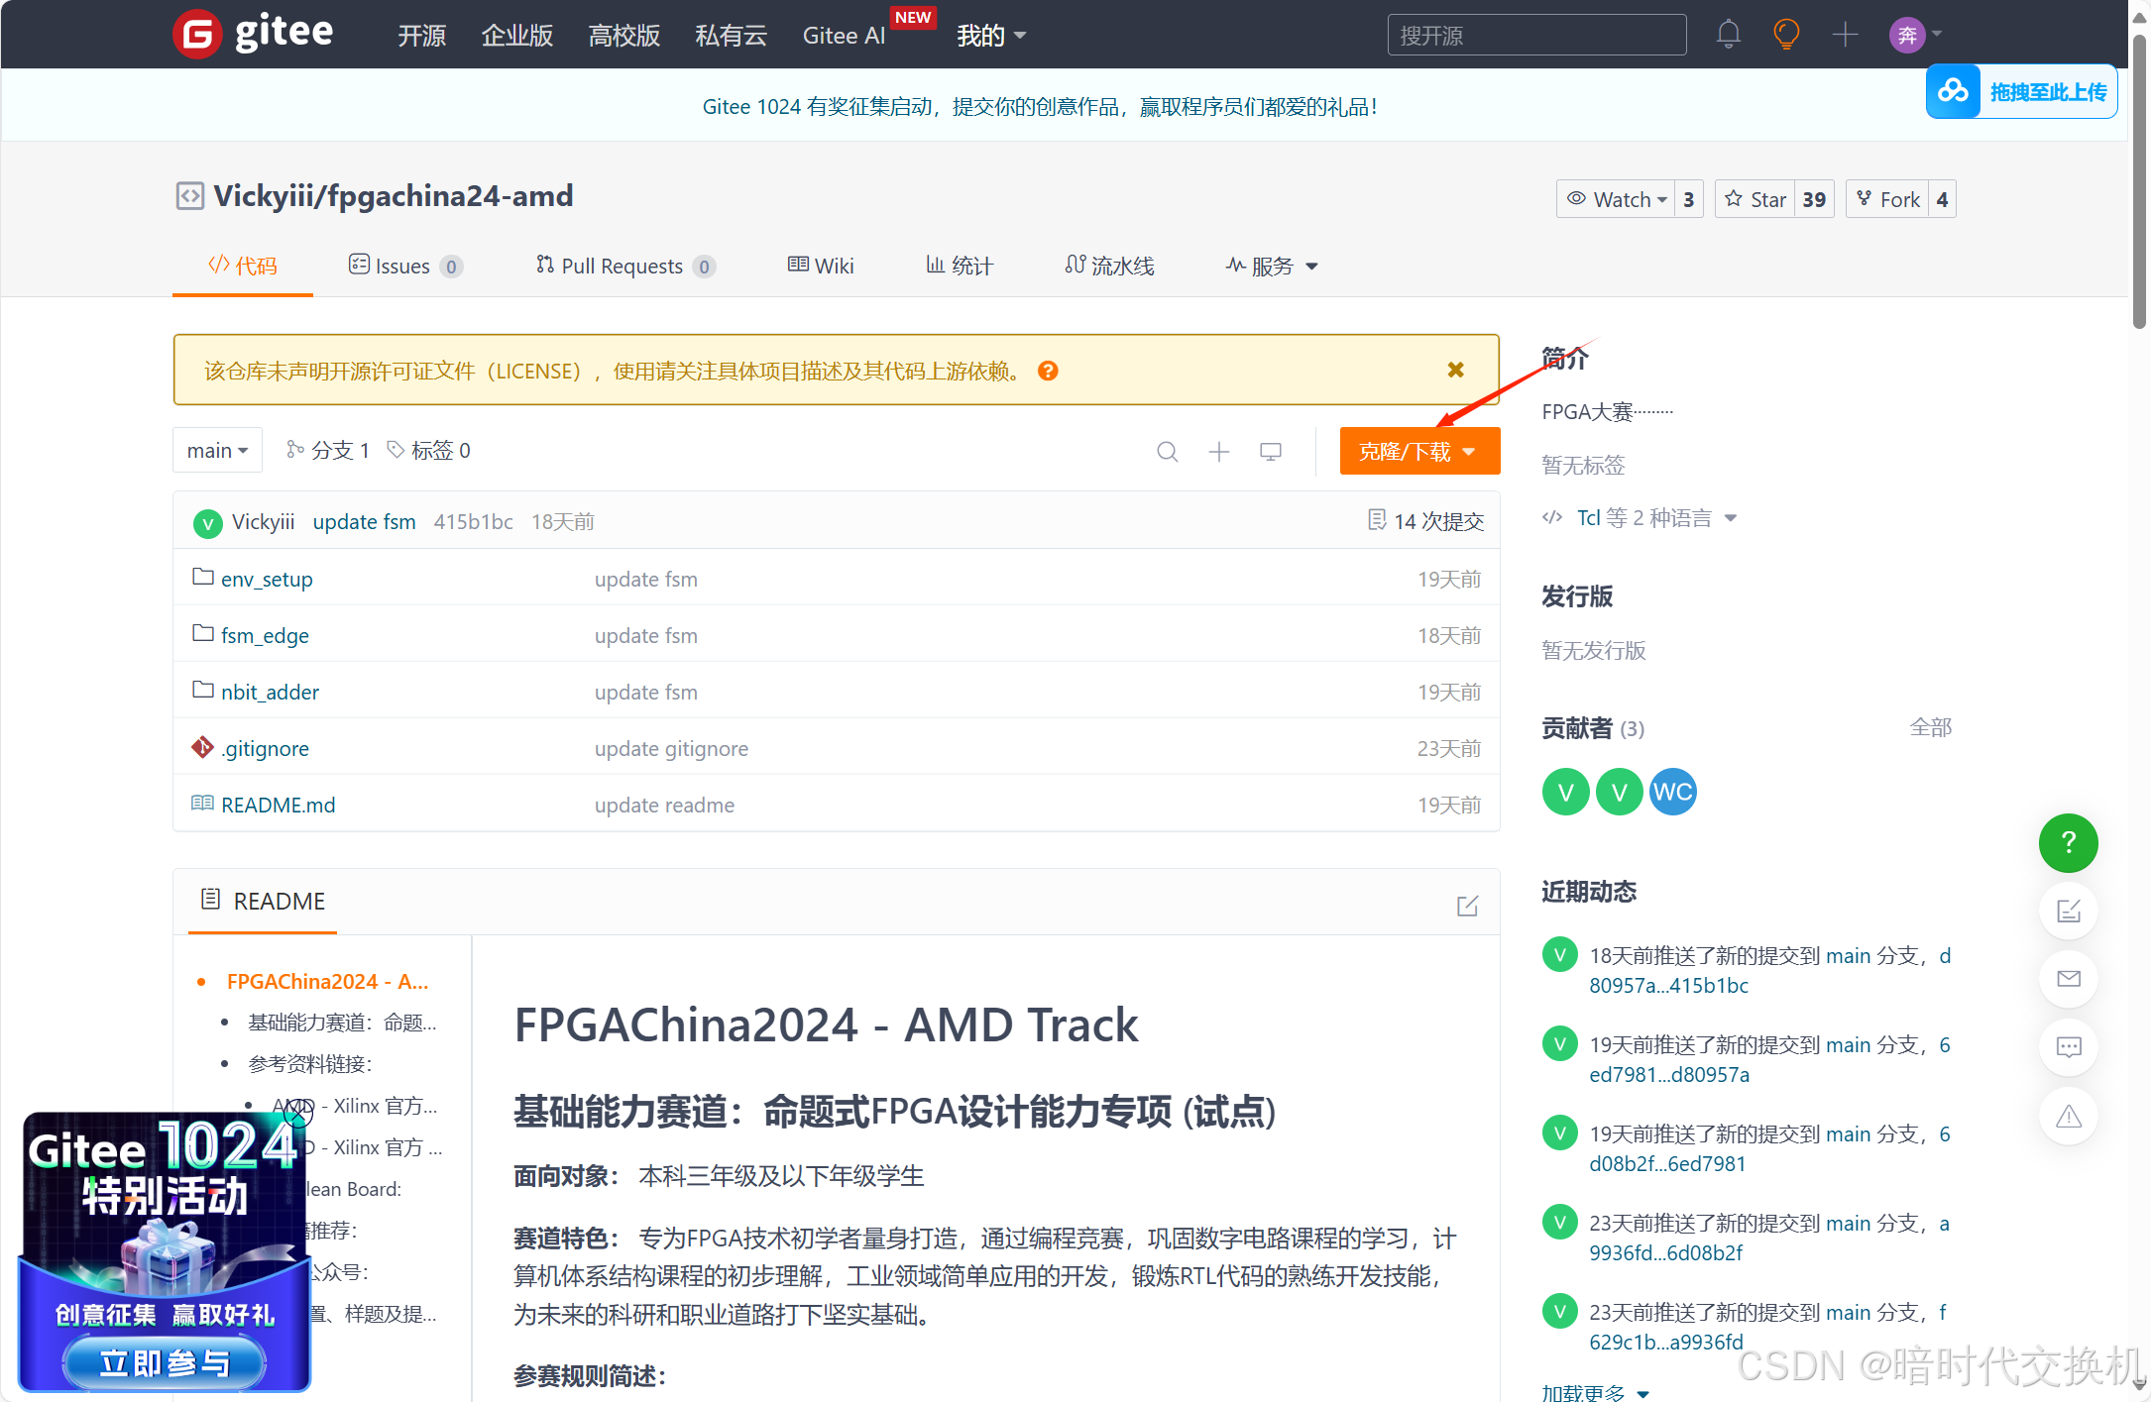Open the 克隆/下载 dropdown
This screenshot has width=2151, height=1402.
[x=1418, y=451]
